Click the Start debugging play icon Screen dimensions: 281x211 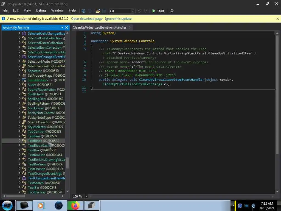coord(154,11)
